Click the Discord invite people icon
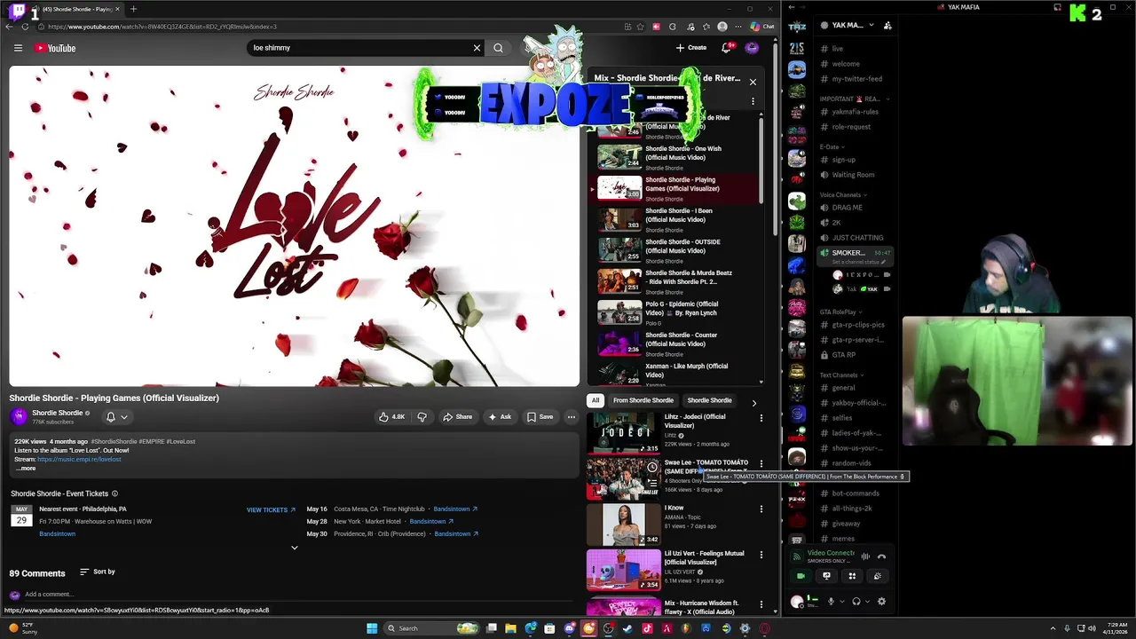 click(x=887, y=25)
